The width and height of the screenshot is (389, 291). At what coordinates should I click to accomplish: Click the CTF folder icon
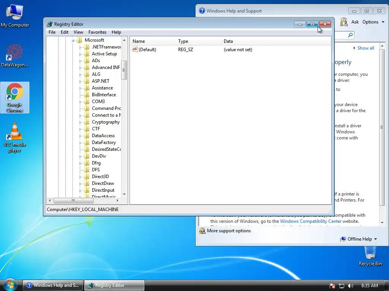pos(87,129)
